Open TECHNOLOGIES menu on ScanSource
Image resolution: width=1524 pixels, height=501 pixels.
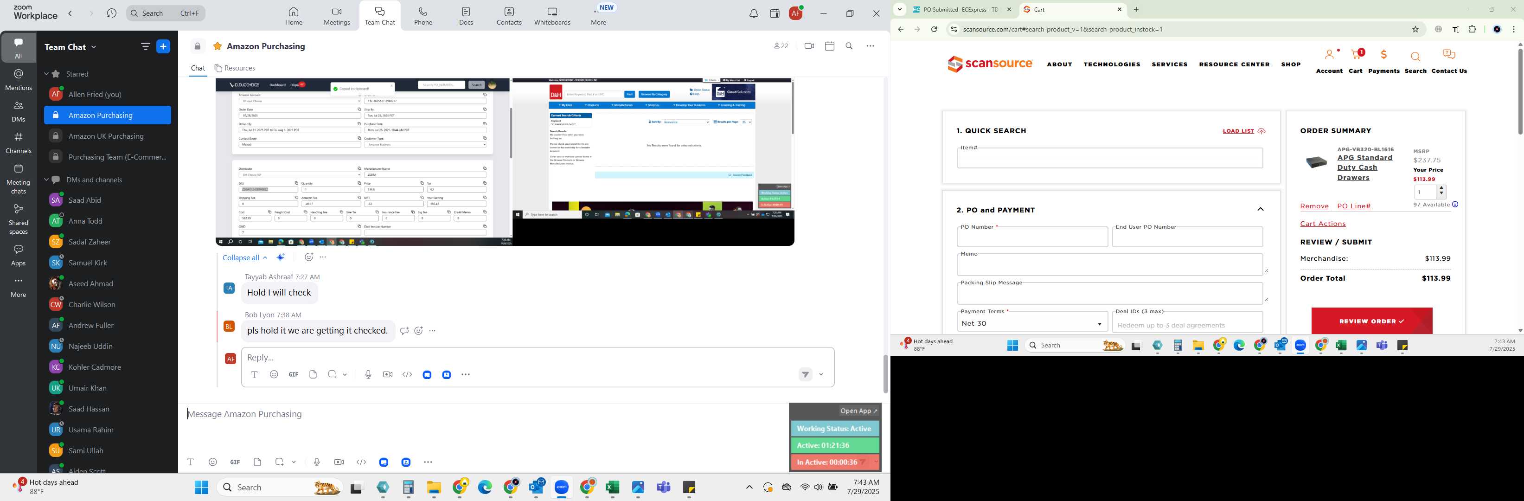pyautogui.click(x=1112, y=64)
